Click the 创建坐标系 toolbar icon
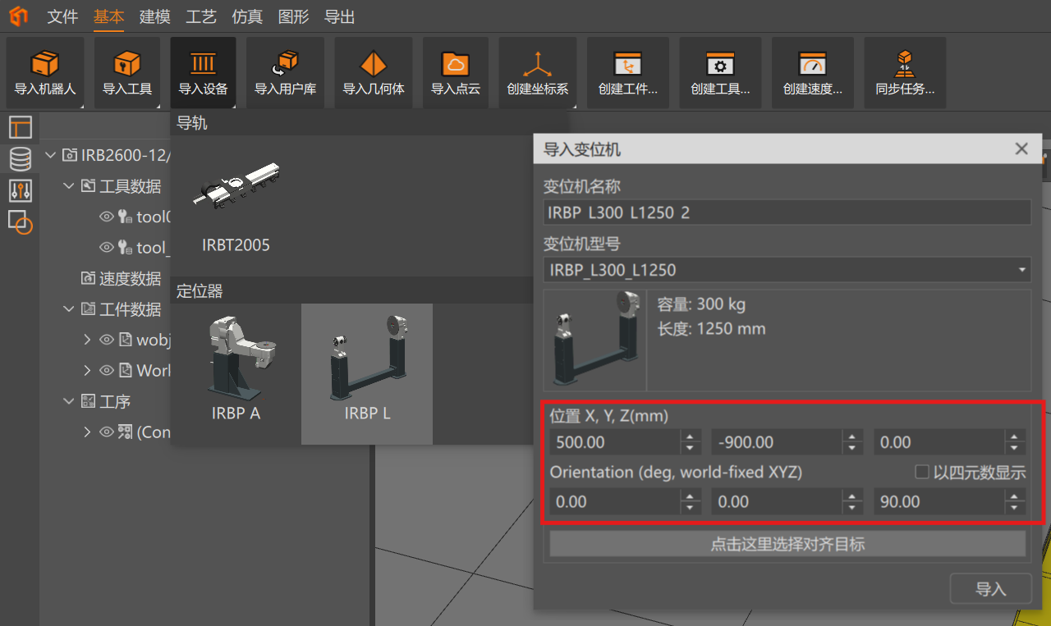1051x626 pixels. (x=538, y=72)
